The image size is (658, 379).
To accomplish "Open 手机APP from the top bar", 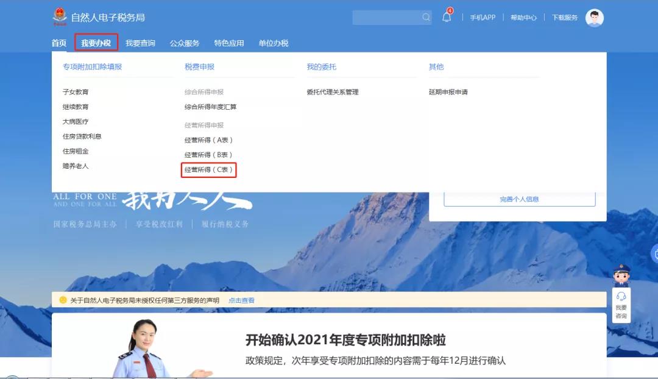I will [x=482, y=17].
